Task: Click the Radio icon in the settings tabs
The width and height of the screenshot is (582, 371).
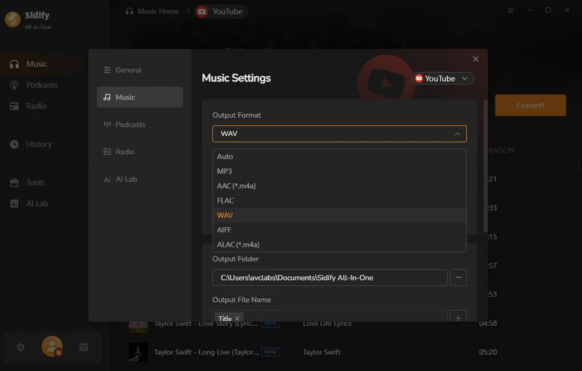Action: [x=107, y=152]
